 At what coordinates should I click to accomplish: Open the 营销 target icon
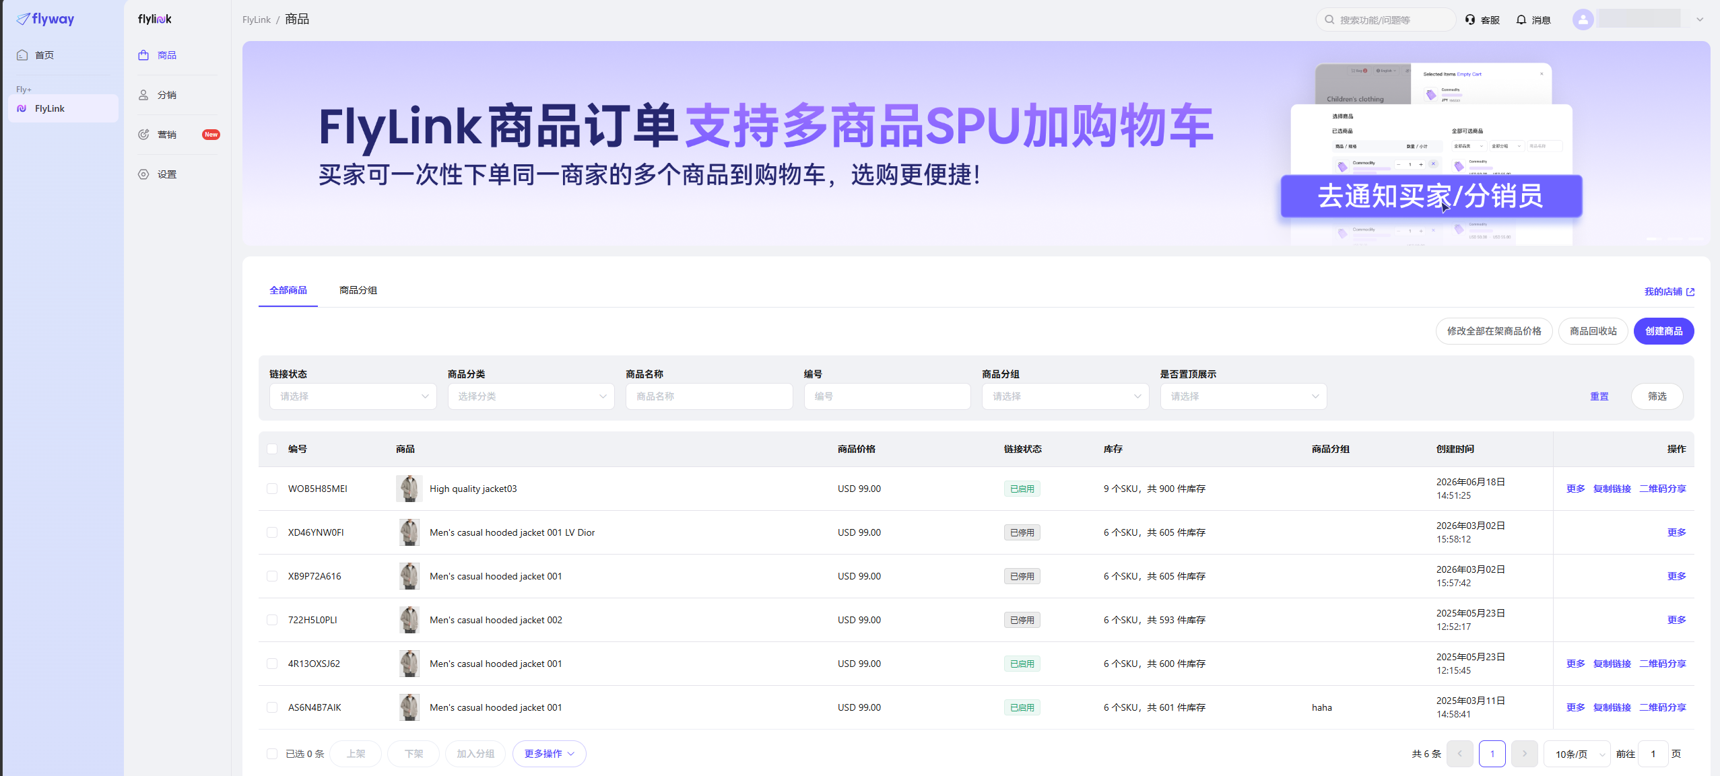click(x=143, y=135)
